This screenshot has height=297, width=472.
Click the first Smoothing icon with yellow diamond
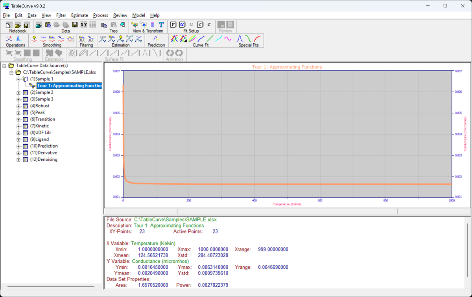pyautogui.click(x=35, y=39)
